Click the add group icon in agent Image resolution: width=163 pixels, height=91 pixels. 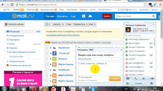[x=152, y=78]
